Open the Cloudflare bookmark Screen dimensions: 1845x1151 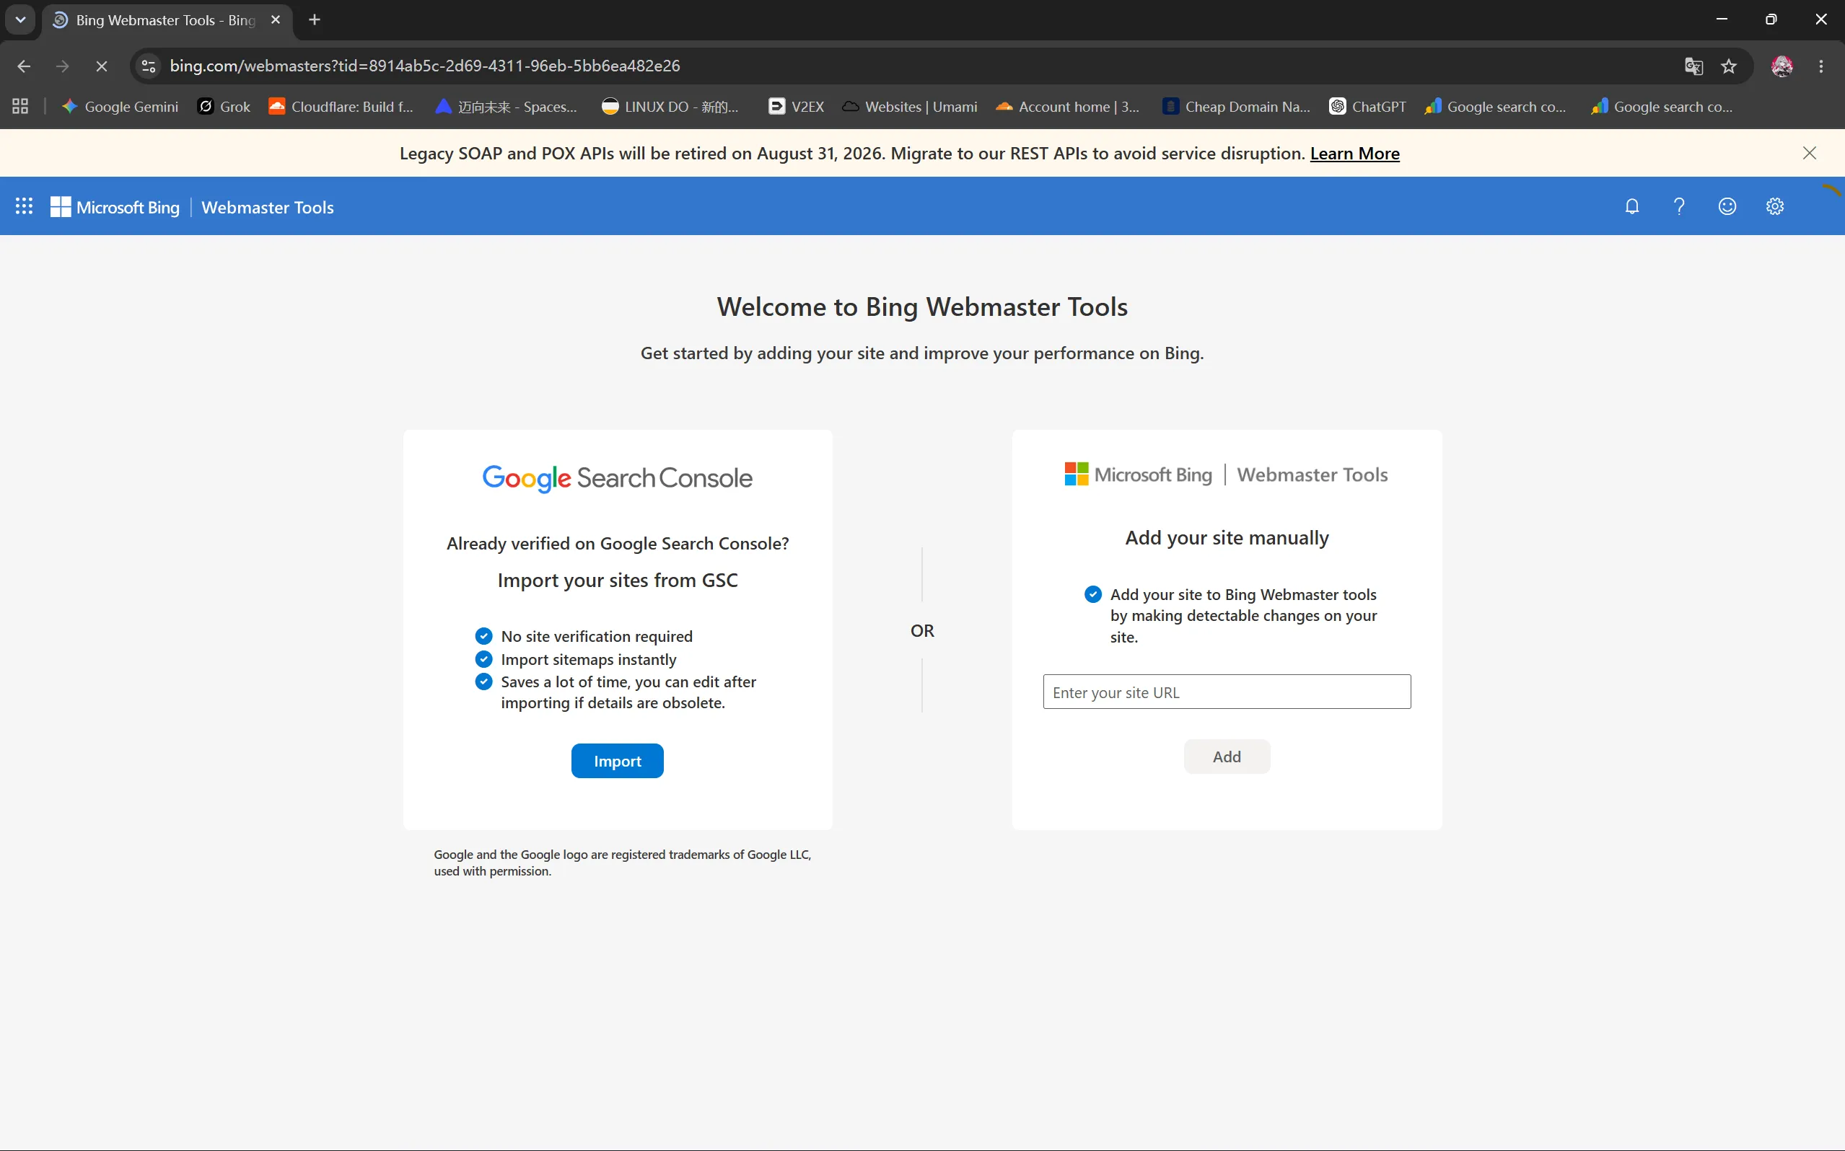341,107
